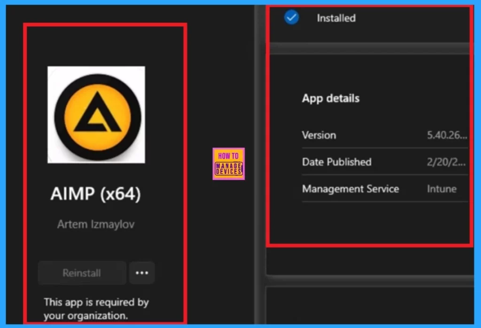Click publisher name Artem Izmaylov
Screen dimensions: 481x328
pyautogui.click(x=96, y=224)
